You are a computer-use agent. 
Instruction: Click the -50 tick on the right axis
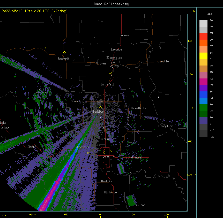coord(190,141)
